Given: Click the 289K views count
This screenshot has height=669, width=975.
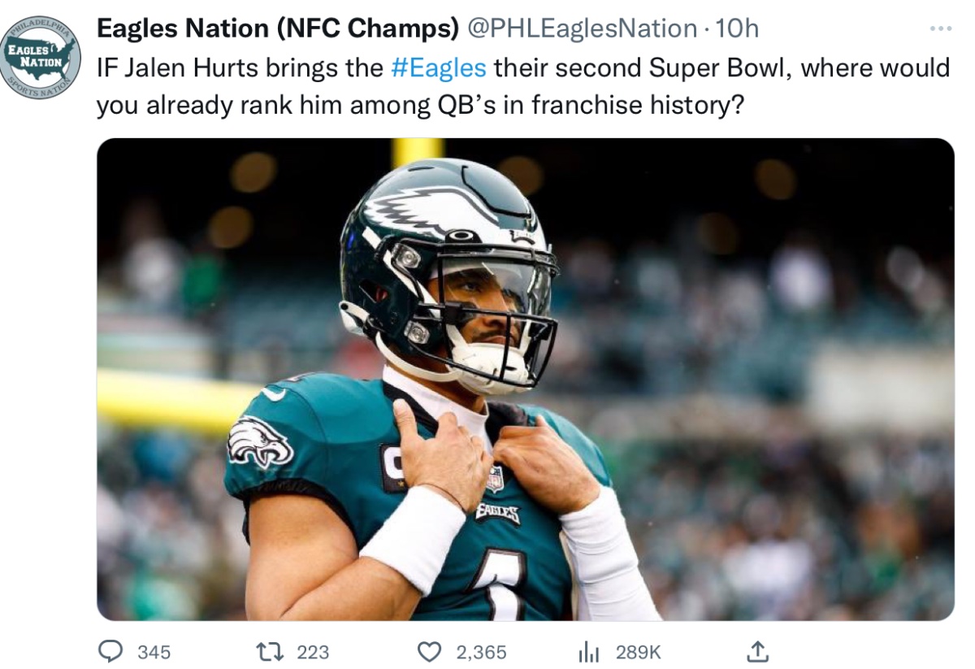Looking at the screenshot, I should coord(638,652).
